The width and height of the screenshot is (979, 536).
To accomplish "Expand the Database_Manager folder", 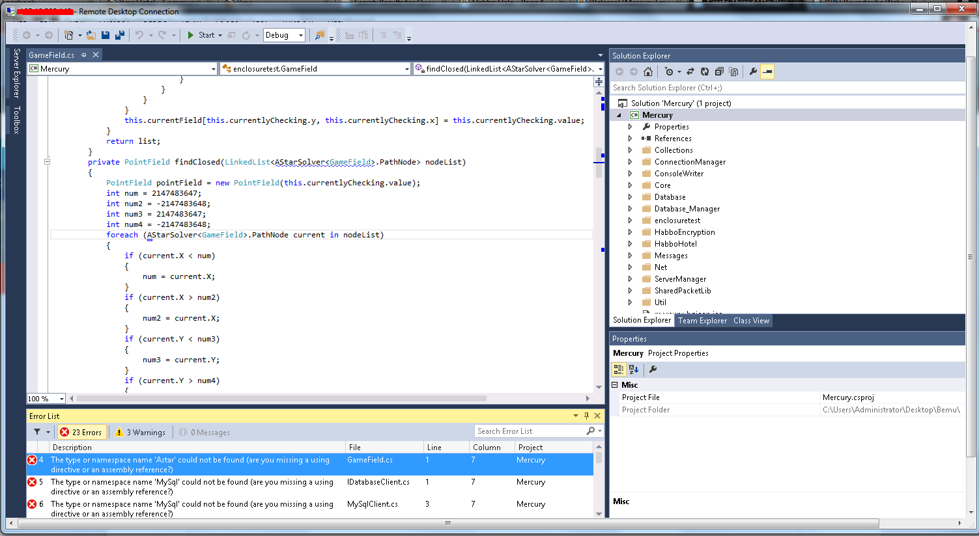I will [630, 209].
